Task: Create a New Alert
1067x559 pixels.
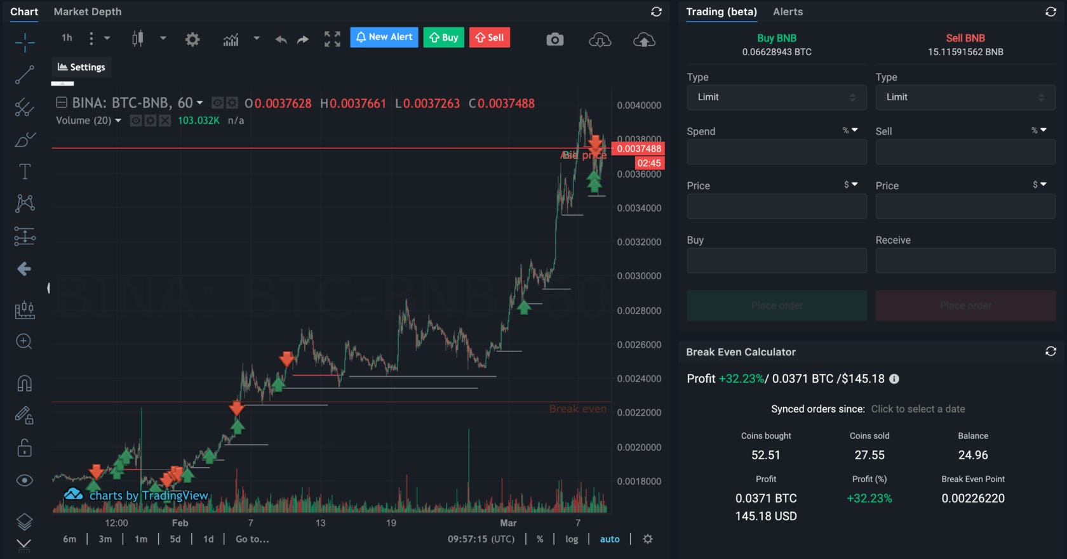Action: tap(384, 37)
